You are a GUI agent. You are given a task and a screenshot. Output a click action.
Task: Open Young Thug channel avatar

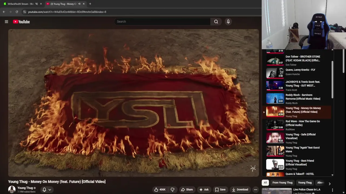point(12,189)
